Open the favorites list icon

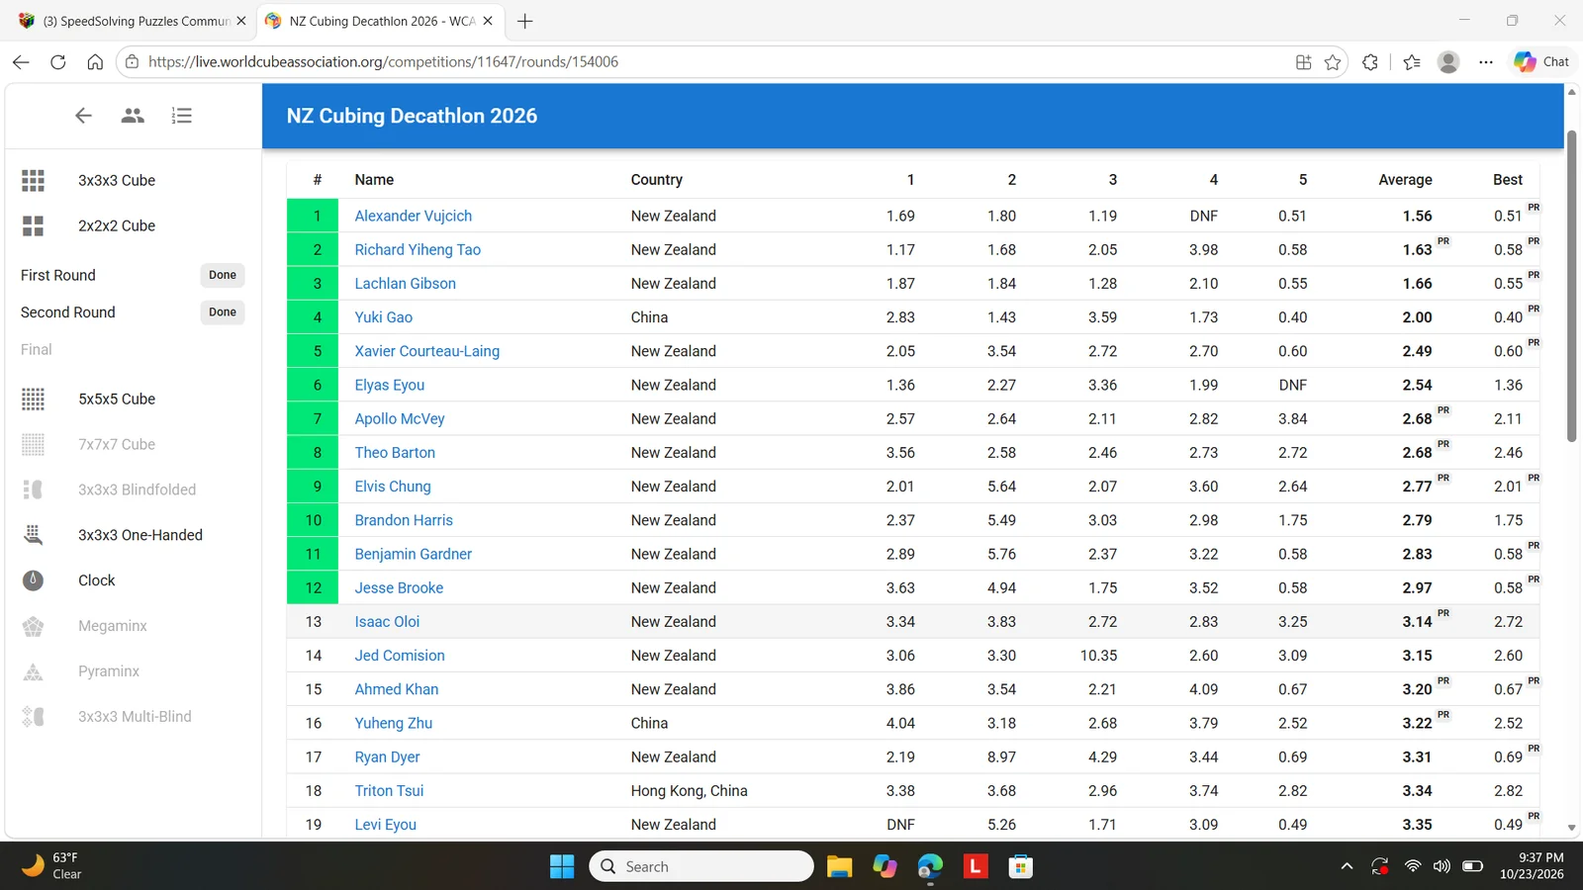(1412, 62)
